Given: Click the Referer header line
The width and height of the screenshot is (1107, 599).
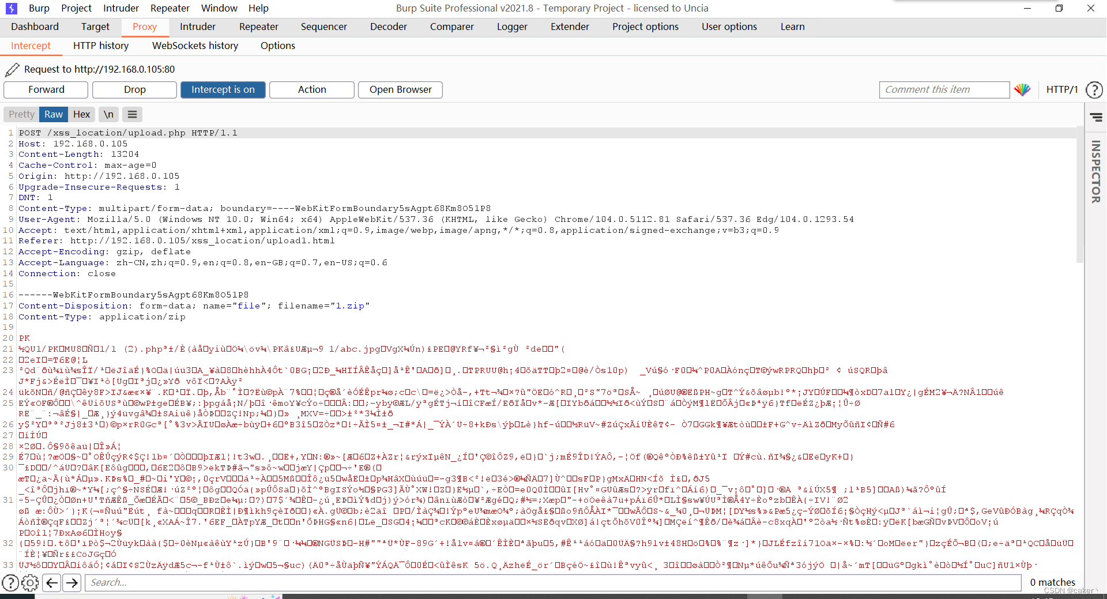Looking at the screenshot, I should coord(176,241).
